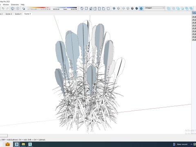Click the '05:00 PM' time label

coord(74,9)
